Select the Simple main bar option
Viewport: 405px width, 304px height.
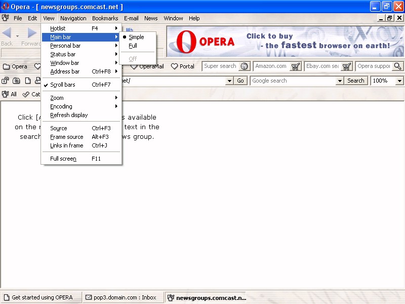[x=136, y=37]
